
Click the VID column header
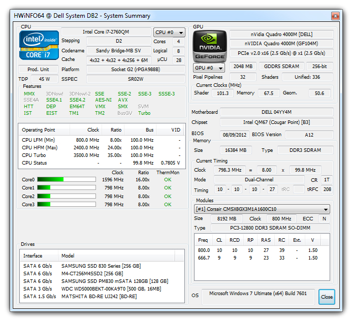[170, 130]
